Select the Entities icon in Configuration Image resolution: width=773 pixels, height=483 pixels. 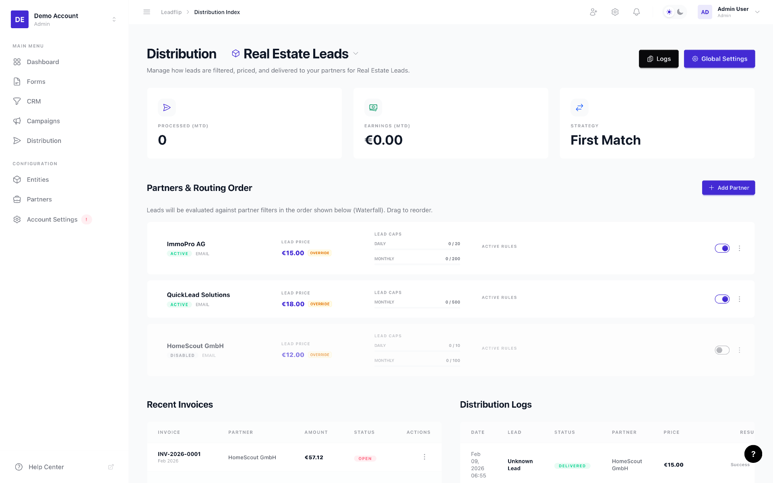pyautogui.click(x=17, y=179)
